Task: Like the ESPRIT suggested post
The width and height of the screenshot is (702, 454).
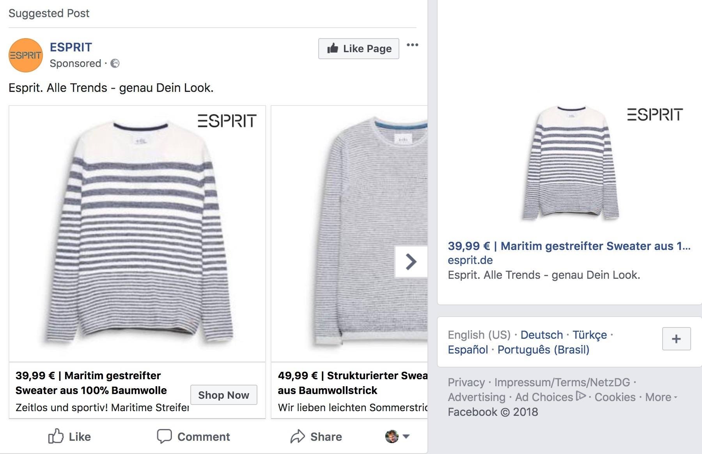Action: coord(69,436)
